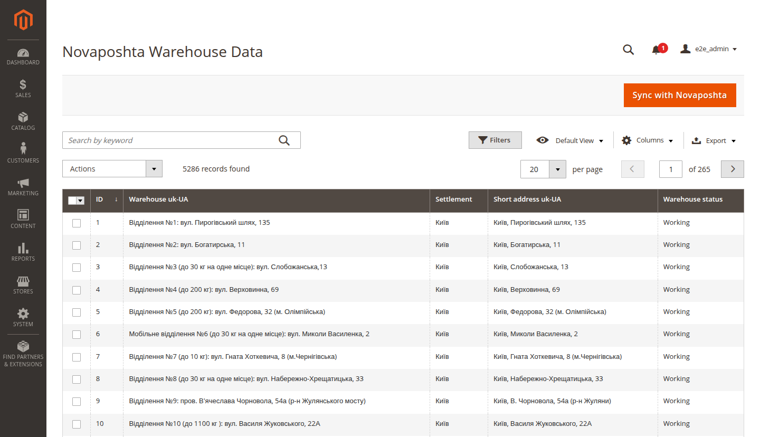Open the notifications bell icon

coord(656,50)
